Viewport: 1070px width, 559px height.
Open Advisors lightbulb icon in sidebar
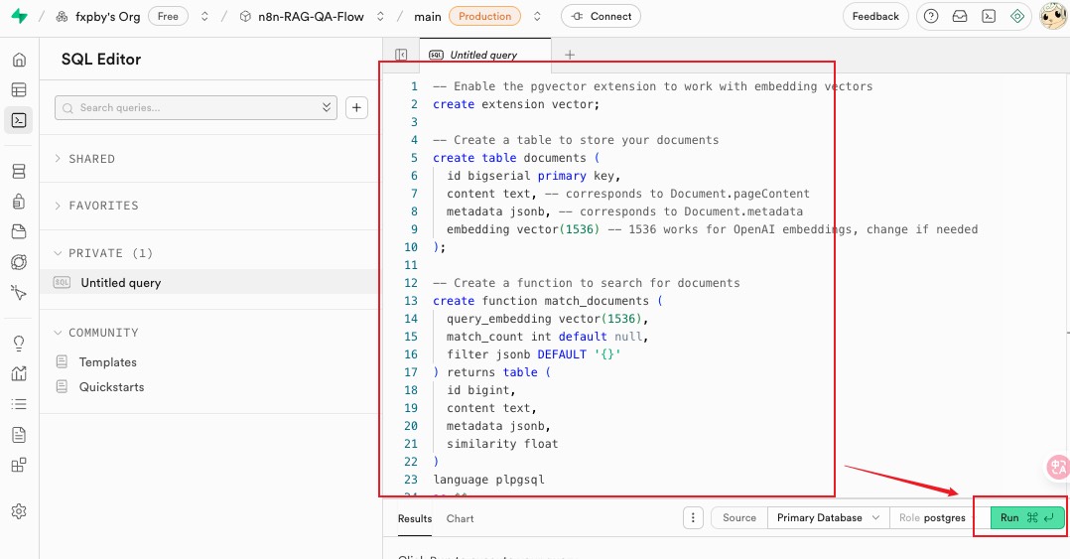(x=19, y=344)
